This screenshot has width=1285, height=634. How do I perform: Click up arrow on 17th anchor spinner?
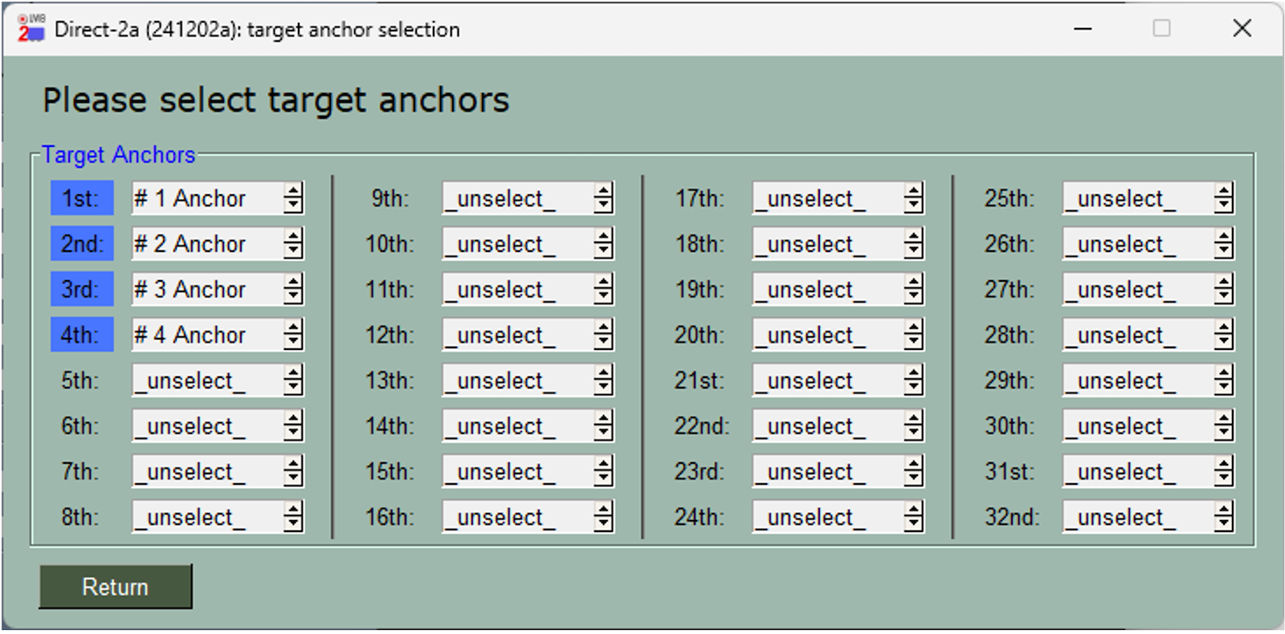point(914,191)
